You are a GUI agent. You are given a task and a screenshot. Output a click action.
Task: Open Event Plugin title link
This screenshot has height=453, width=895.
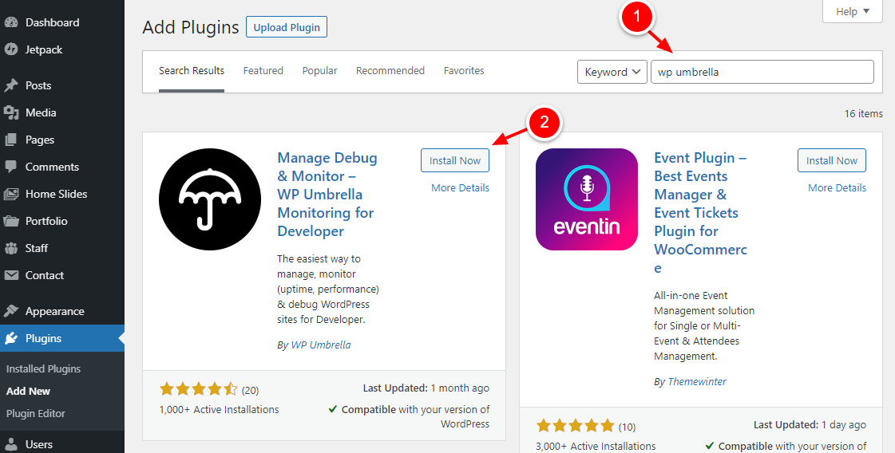(x=700, y=213)
